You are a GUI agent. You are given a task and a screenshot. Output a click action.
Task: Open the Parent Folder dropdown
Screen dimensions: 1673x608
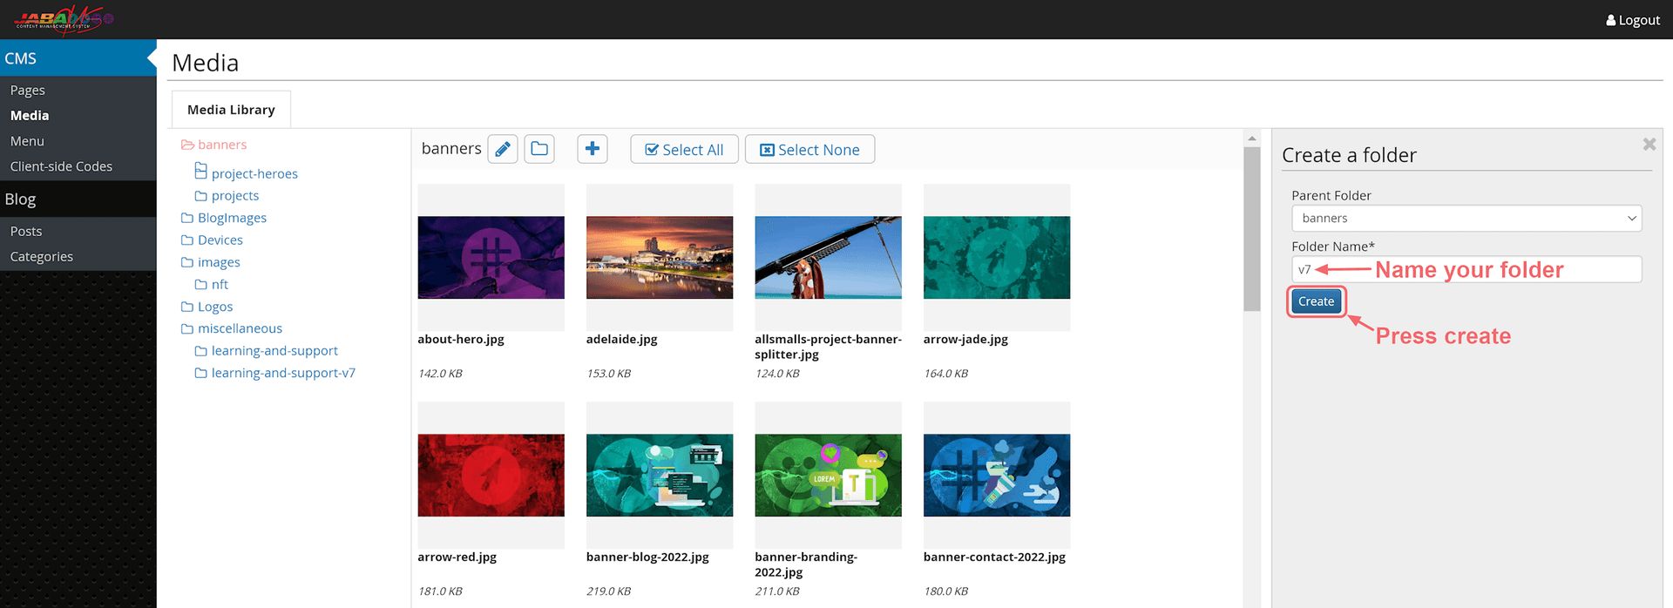pos(1466,218)
